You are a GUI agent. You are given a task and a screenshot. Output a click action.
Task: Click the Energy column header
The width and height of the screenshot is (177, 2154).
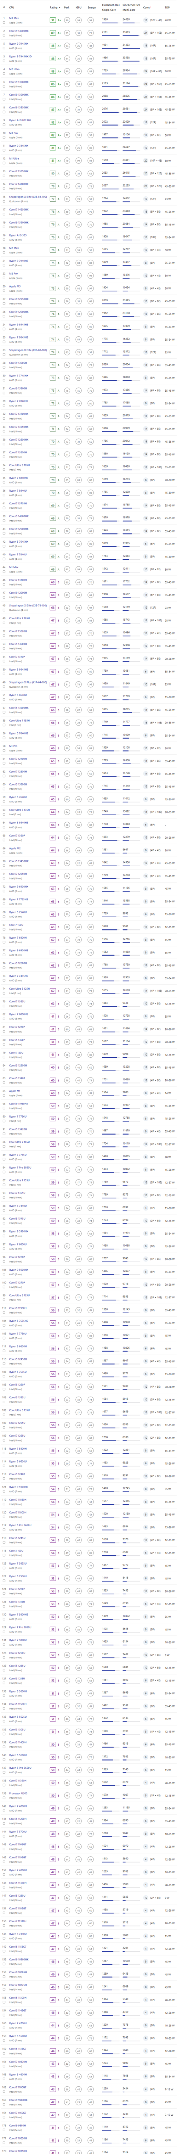coord(92,7)
